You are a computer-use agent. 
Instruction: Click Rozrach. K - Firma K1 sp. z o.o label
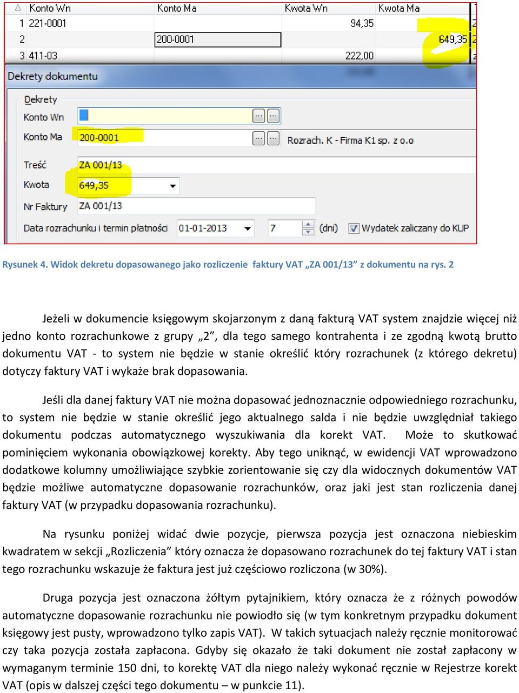(x=350, y=140)
